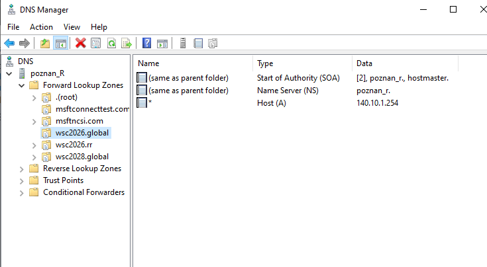Select the wsc2028.global zone

pyautogui.click(x=82, y=157)
